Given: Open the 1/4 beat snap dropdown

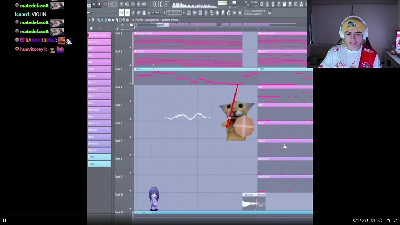Looking at the screenshot, I should coord(155,12).
